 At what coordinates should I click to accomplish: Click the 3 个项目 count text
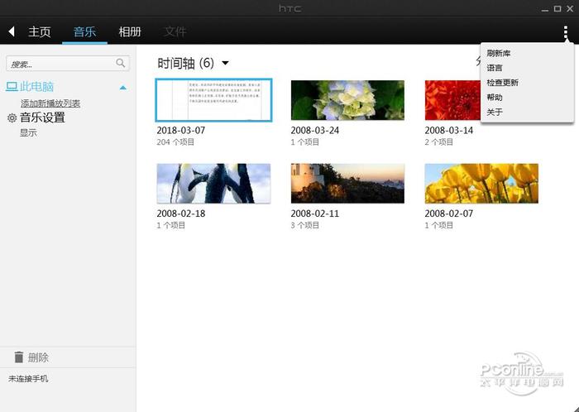tap(304, 225)
